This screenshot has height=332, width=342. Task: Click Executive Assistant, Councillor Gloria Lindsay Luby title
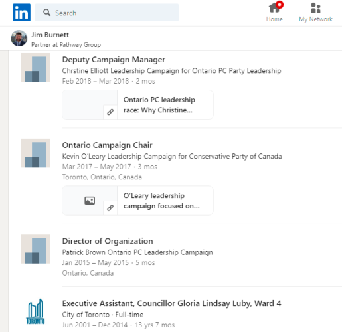click(x=171, y=303)
